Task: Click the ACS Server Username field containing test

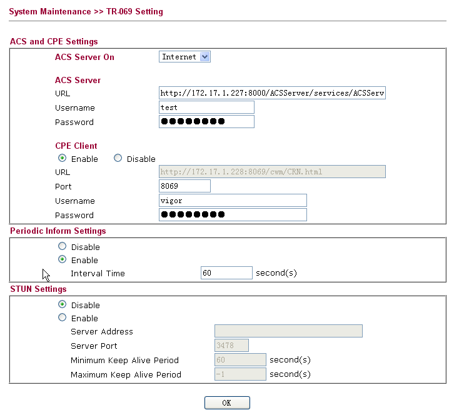Action: coord(206,107)
